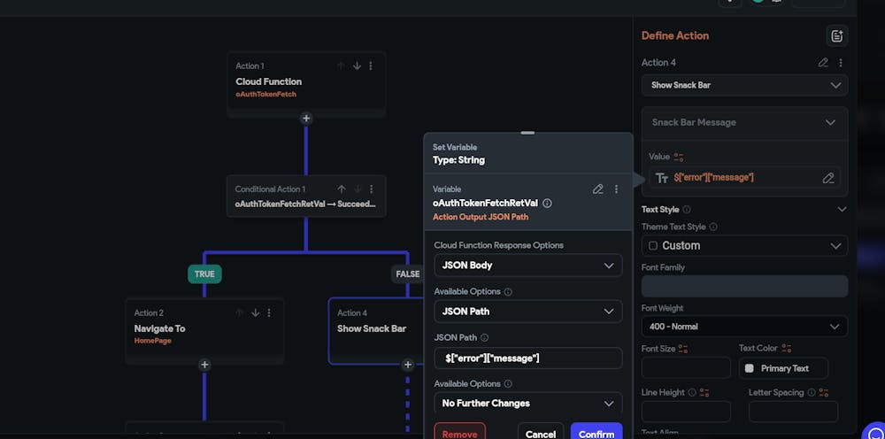Move Action 1 down with its arrow icon
885x439 pixels.
pyautogui.click(x=357, y=65)
